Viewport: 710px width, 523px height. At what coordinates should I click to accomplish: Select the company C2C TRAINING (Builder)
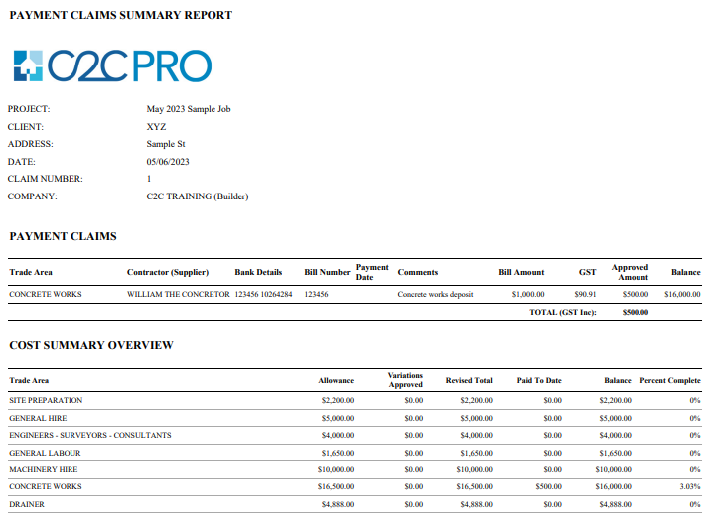click(197, 196)
